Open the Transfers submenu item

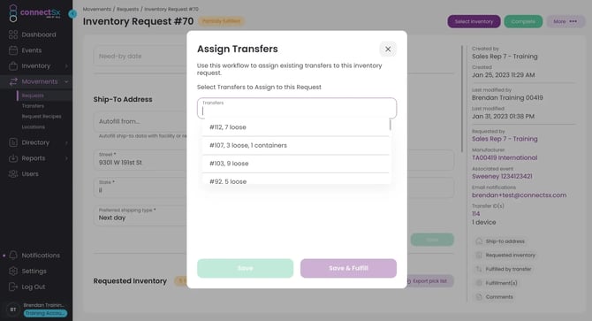pos(33,106)
